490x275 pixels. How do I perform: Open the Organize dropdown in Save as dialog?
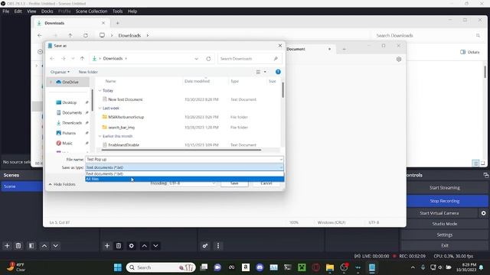[60, 72]
